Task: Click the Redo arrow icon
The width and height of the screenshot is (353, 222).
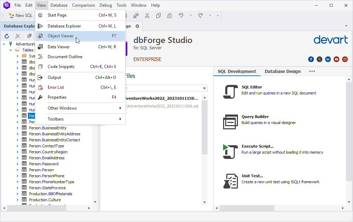Action: pos(201,16)
